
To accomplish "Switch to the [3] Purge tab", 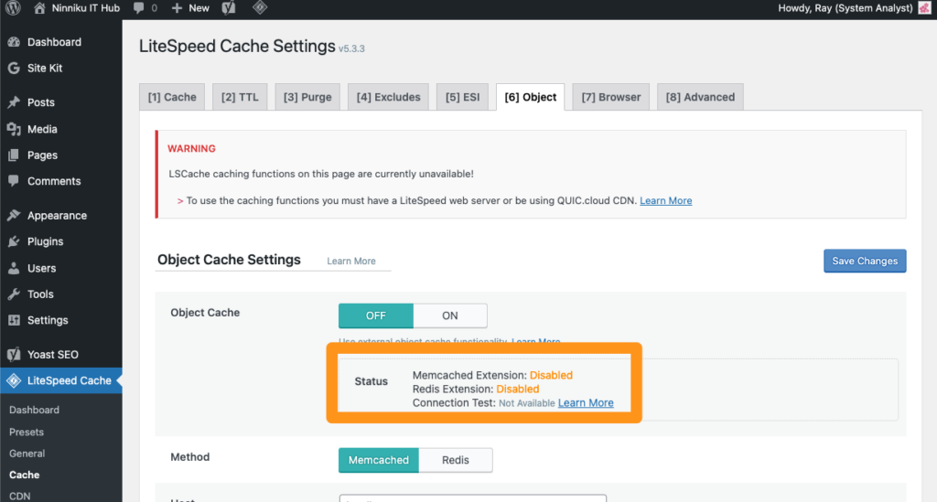I will point(307,97).
